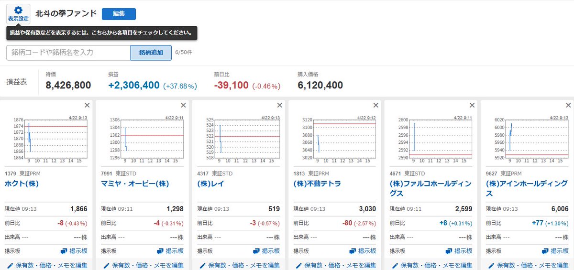Close the (株)レイ card
The height and width of the screenshot is (270, 574).
coord(279,105)
